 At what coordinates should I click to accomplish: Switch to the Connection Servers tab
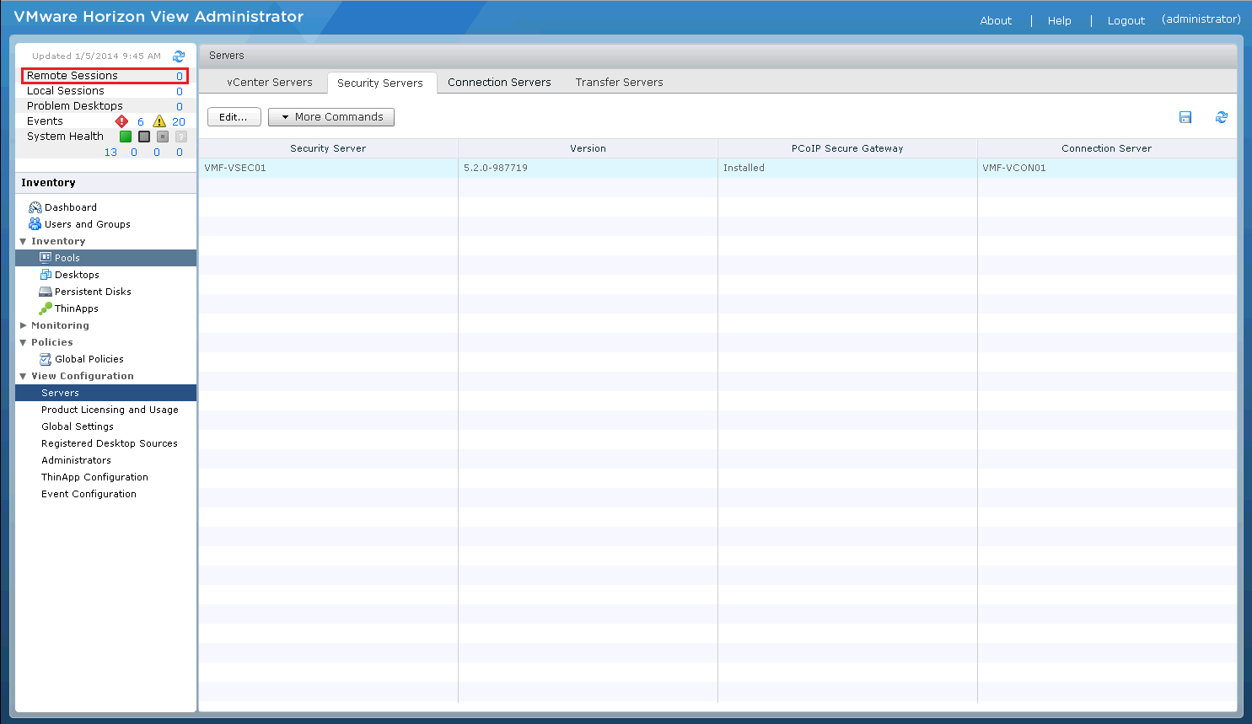(499, 83)
